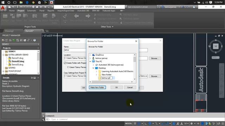This screenshot has height=126, width=225.
Task: Switch to the Panel ribbon tab
Action: 42,10
